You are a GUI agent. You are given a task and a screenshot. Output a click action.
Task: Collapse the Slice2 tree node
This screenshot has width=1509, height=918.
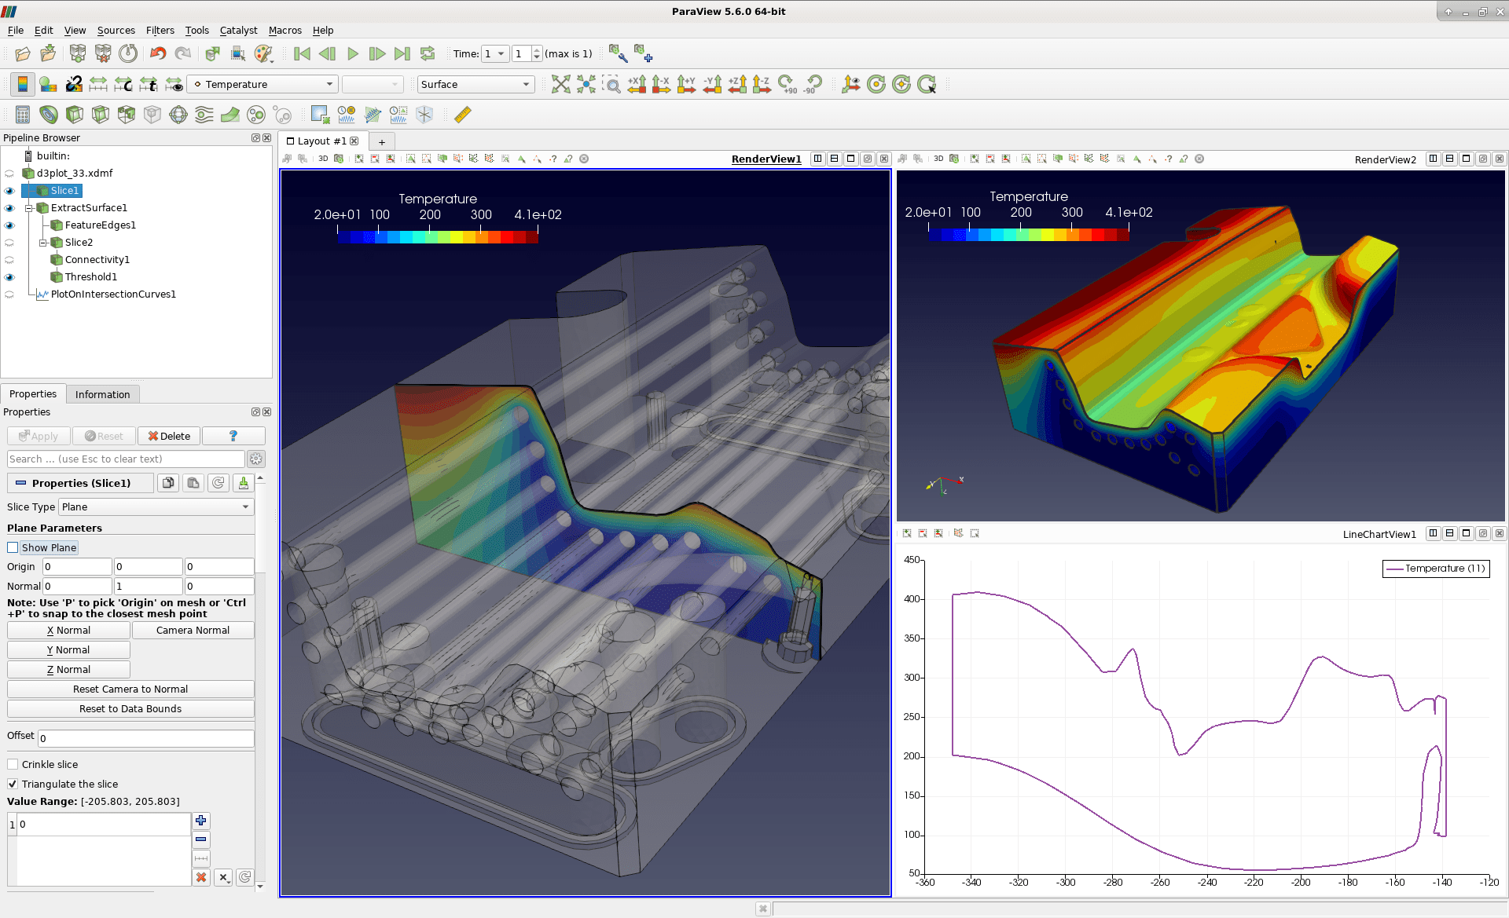coord(43,243)
